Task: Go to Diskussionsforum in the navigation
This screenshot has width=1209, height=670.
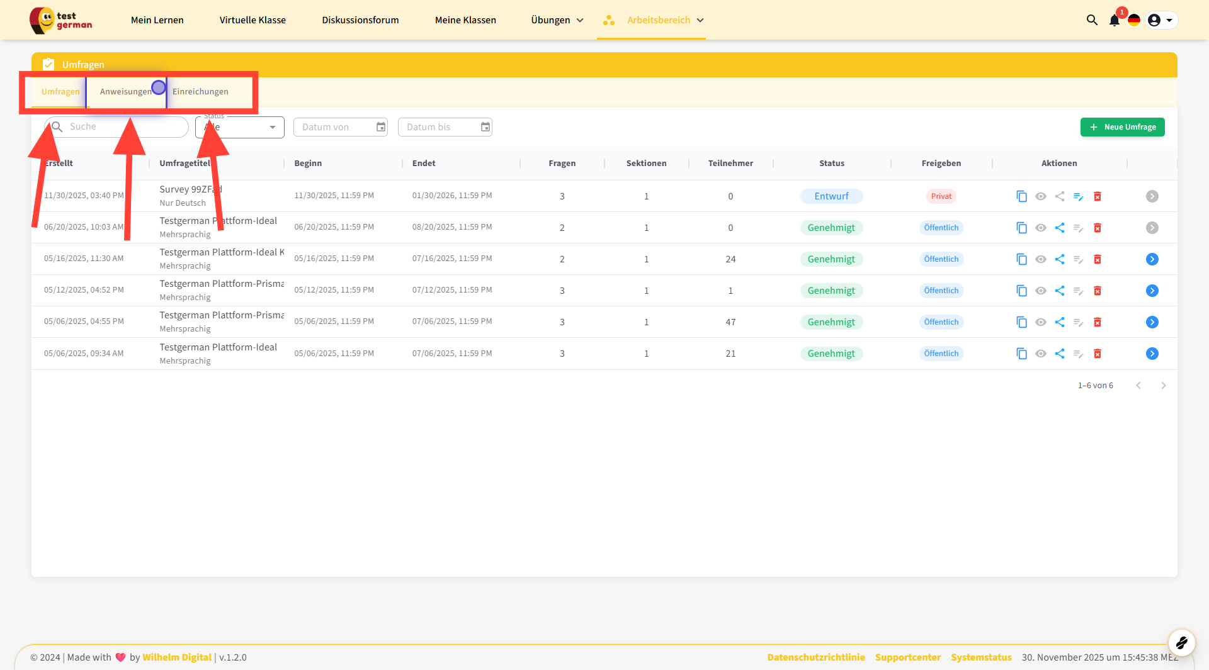Action: click(x=360, y=20)
